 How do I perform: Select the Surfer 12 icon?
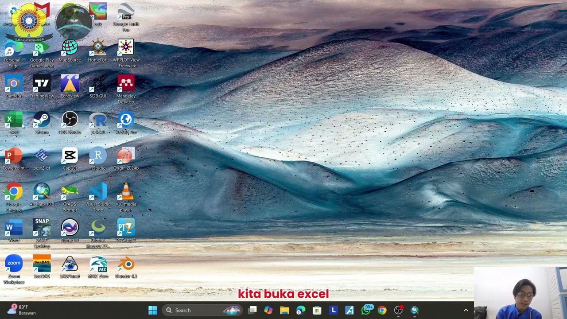[x=70, y=231]
